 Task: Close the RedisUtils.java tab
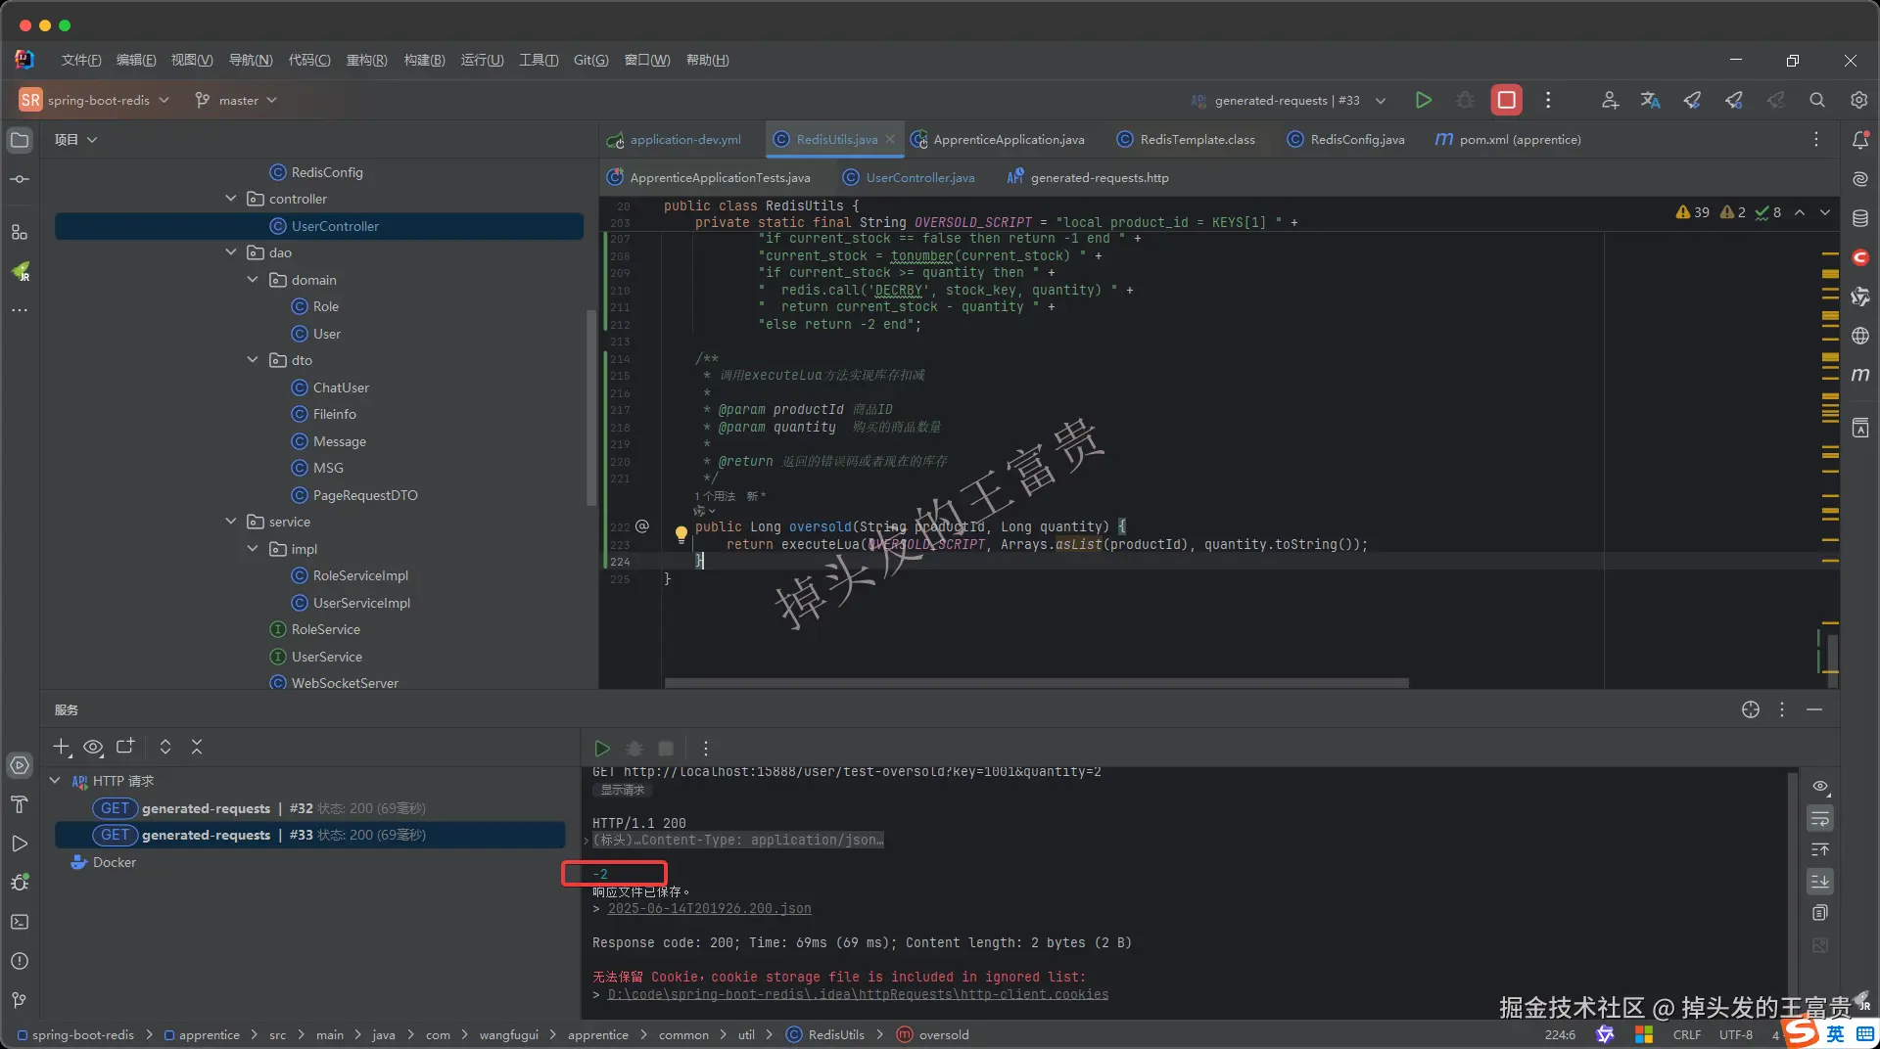(890, 139)
